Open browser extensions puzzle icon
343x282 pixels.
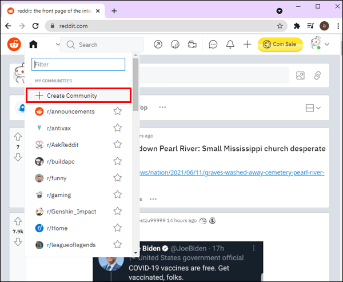(297, 26)
